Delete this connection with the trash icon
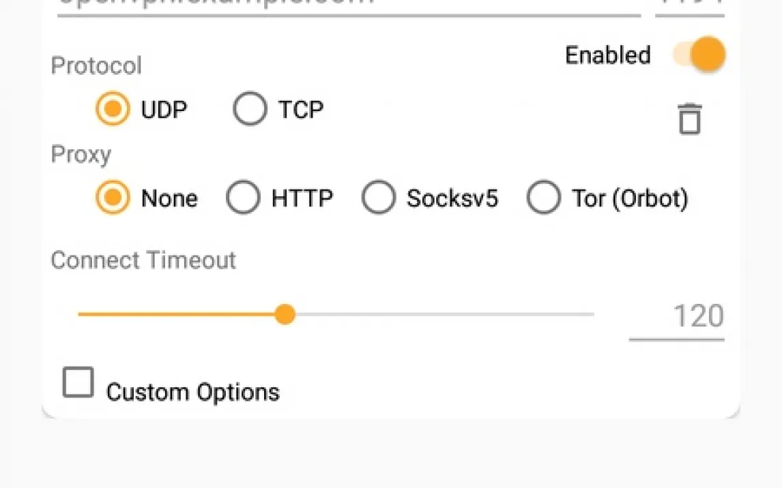The width and height of the screenshot is (782, 488). pyautogui.click(x=689, y=119)
